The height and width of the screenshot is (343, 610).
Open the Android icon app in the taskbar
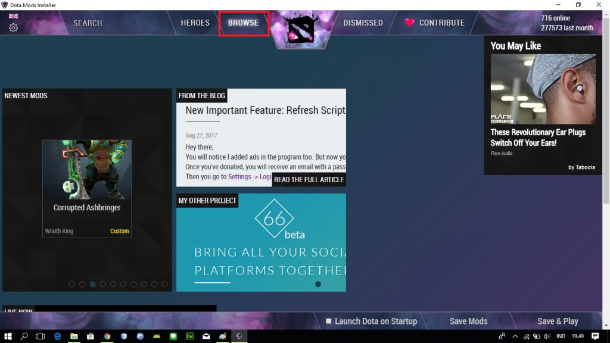click(x=157, y=336)
